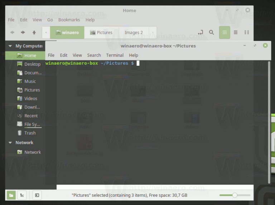Open the Terminal menu

tap(115, 55)
